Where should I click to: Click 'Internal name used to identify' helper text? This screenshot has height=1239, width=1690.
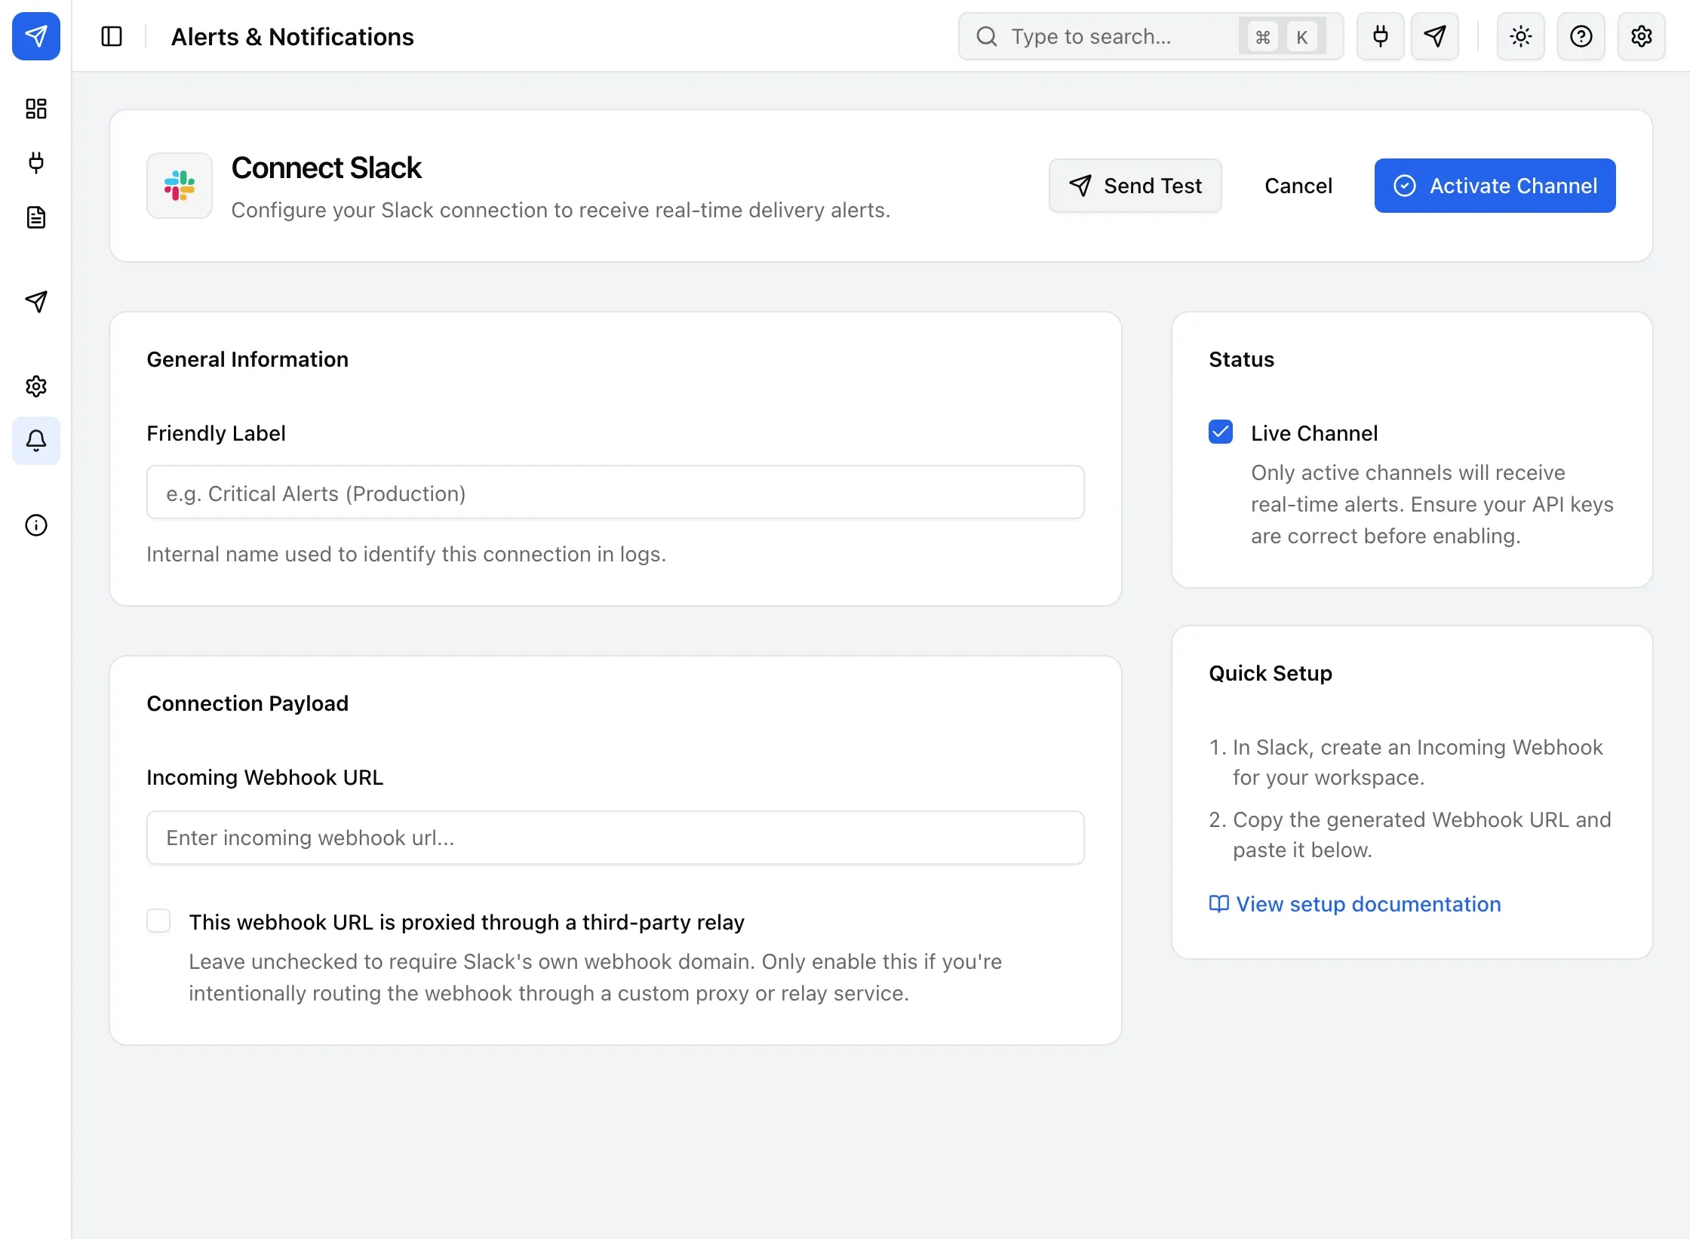click(x=406, y=554)
